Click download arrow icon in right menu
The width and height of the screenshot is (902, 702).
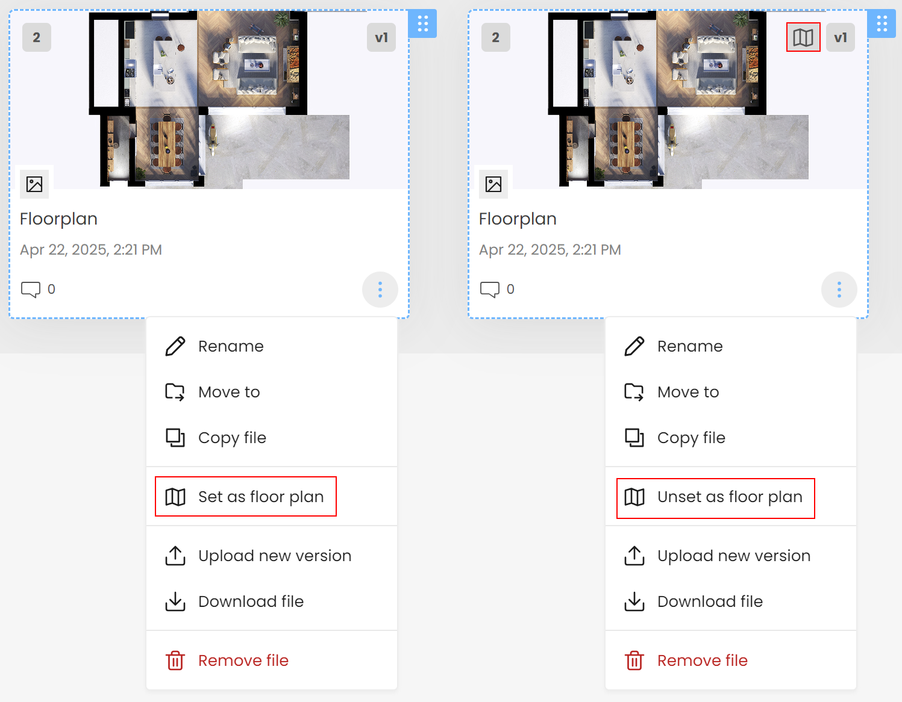coord(634,601)
